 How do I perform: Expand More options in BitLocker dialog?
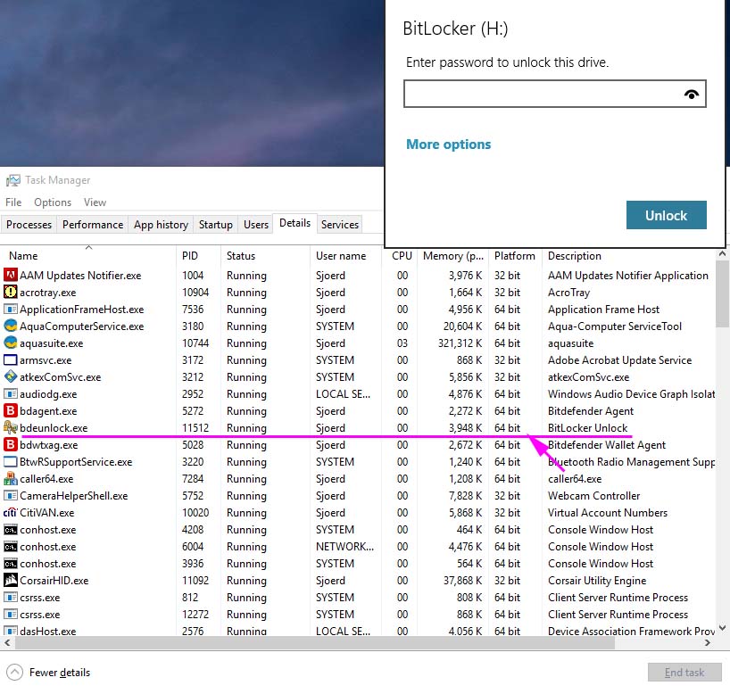pos(448,145)
